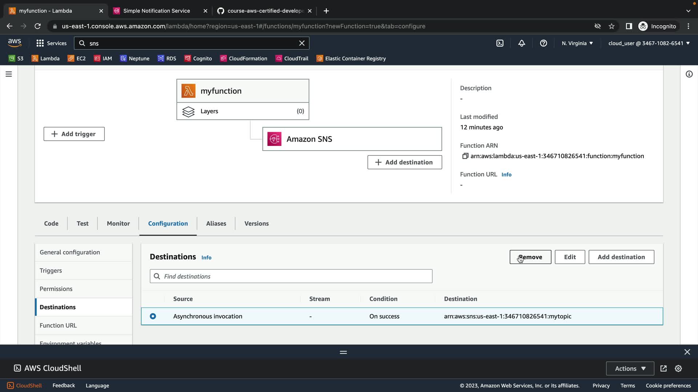Open CloudShell in new browser tab icon

coord(663,368)
